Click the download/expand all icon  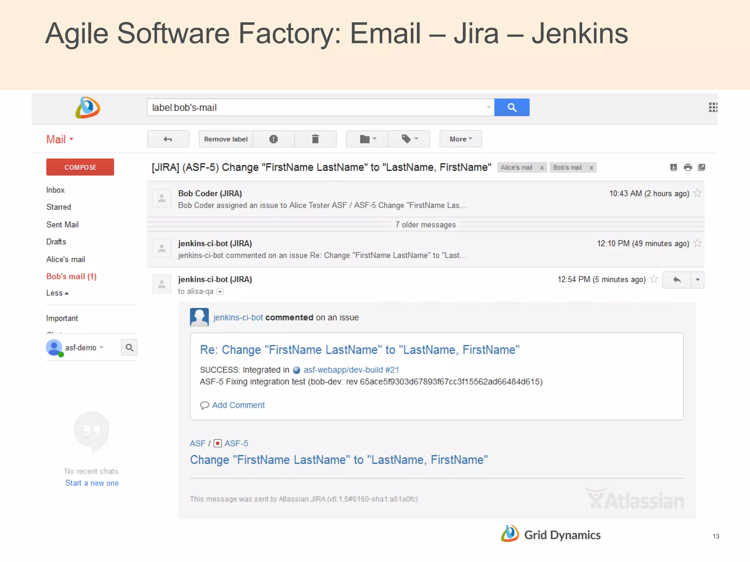(673, 167)
